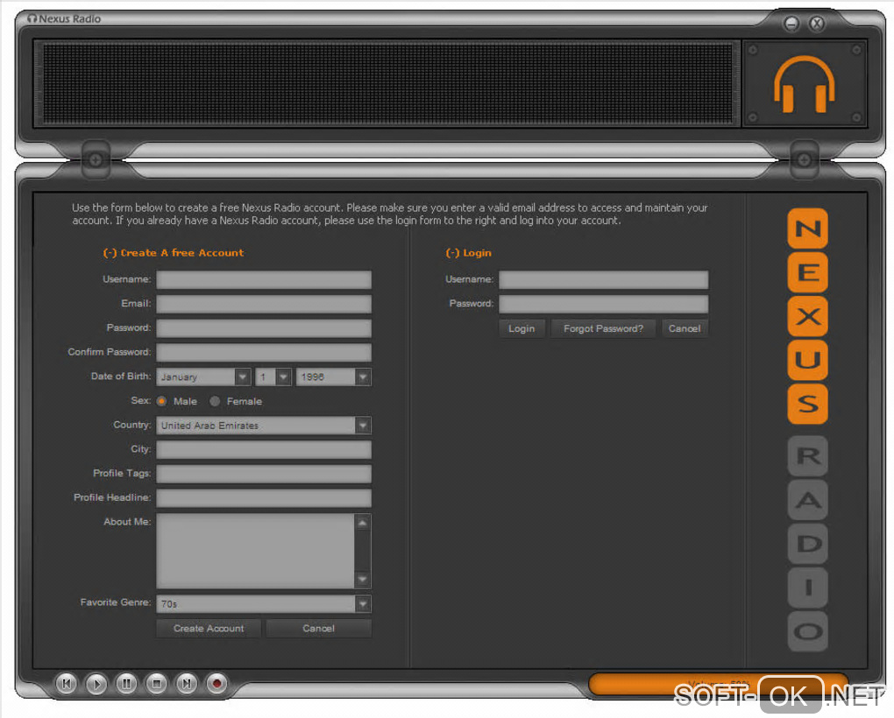Screen dimensions: 894x718
Task: Click the Email input field
Action: (264, 304)
